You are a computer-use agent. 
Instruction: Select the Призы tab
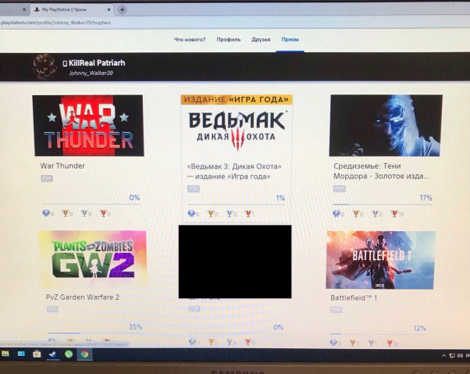(290, 40)
